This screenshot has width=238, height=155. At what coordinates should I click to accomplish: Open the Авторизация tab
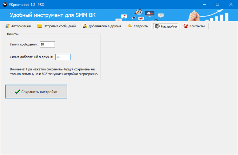(x=18, y=26)
